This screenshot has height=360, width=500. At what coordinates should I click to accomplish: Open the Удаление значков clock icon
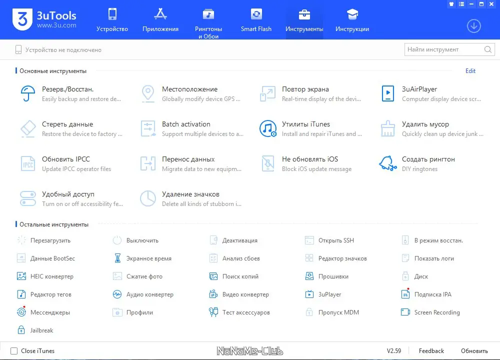tap(148, 198)
